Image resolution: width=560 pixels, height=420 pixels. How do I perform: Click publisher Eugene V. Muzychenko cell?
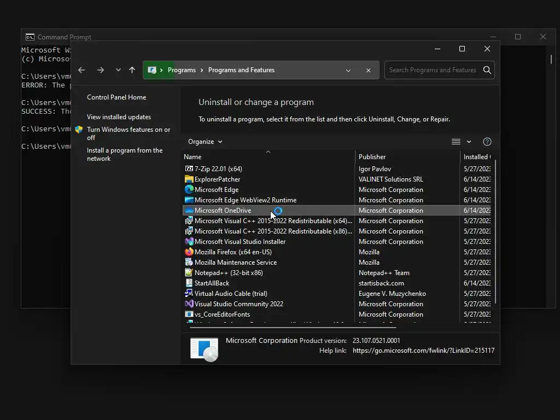[x=392, y=293]
